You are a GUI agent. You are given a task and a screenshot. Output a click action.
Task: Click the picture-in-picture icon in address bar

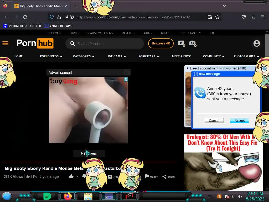click(210, 17)
